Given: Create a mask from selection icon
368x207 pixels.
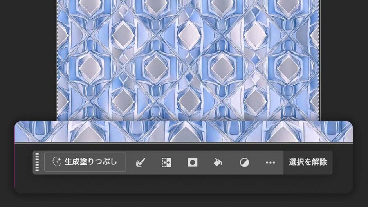Looking at the screenshot, I should 192,162.
